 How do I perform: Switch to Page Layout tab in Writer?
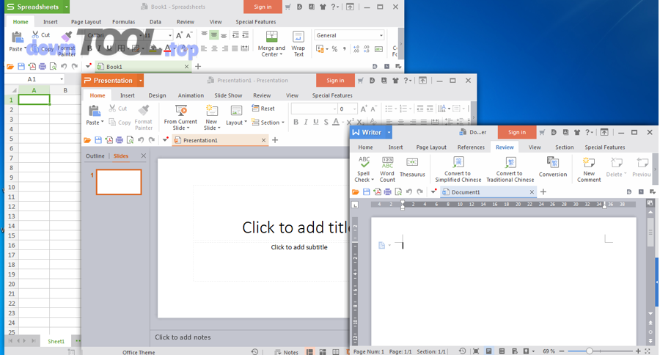pyautogui.click(x=431, y=147)
